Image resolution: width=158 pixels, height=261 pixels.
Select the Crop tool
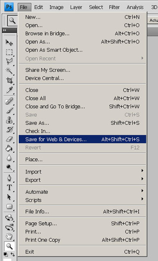coord(9,80)
